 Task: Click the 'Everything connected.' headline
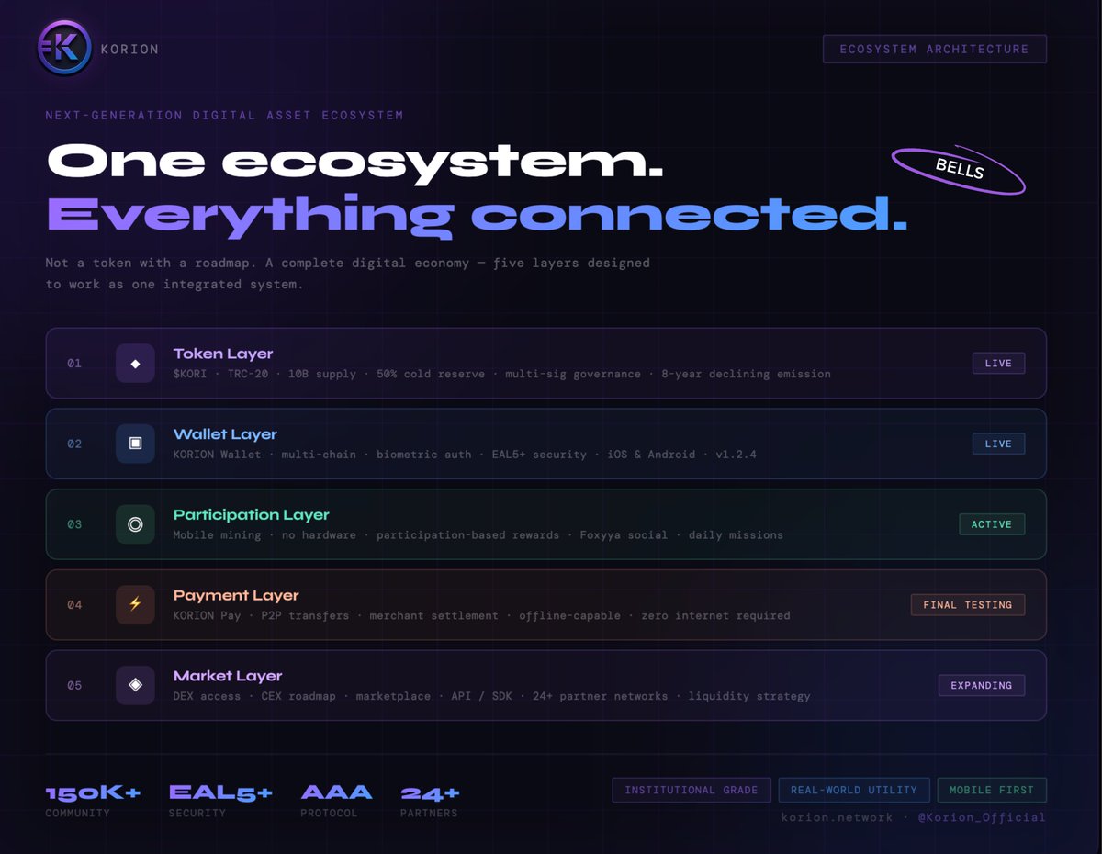477,214
